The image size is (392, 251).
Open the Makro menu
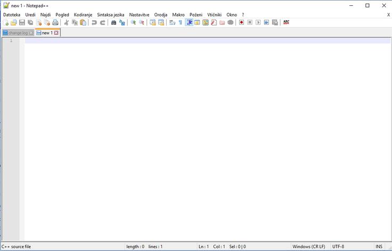(x=178, y=15)
